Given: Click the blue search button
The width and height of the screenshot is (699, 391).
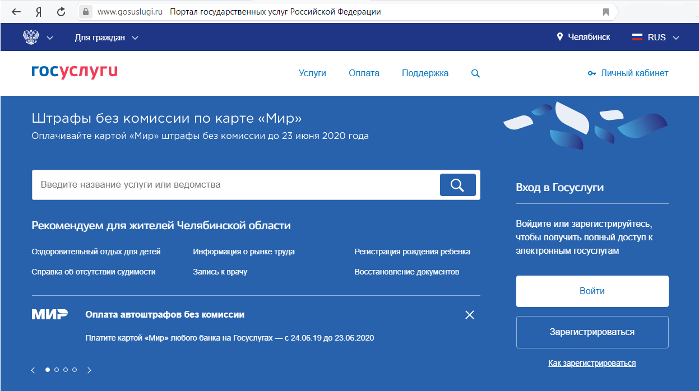Looking at the screenshot, I should 457,185.
